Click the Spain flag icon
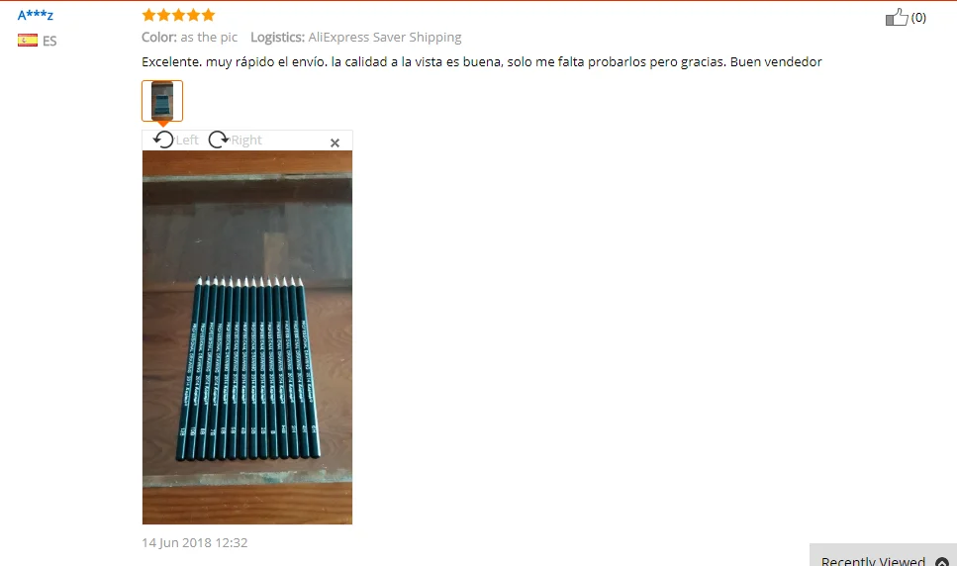The image size is (957, 566). point(28,41)
